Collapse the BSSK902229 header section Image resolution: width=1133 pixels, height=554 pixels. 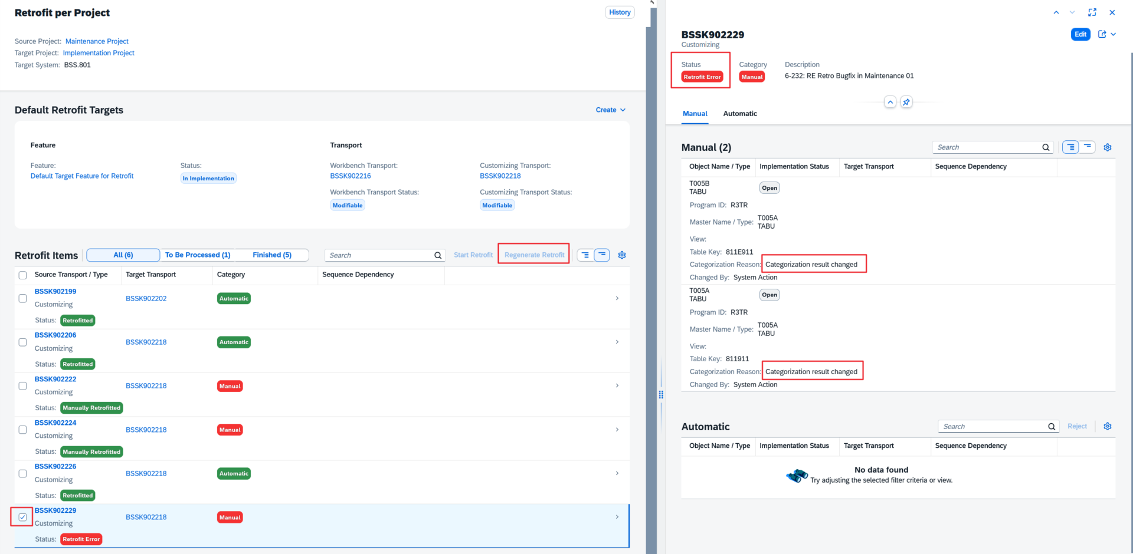click(x=890, y=102)
